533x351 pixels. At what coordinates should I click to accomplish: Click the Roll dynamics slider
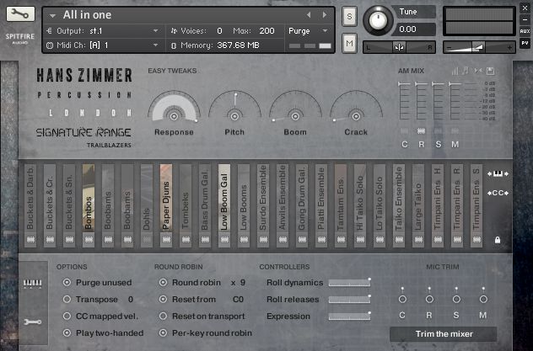tap(349, 283)
